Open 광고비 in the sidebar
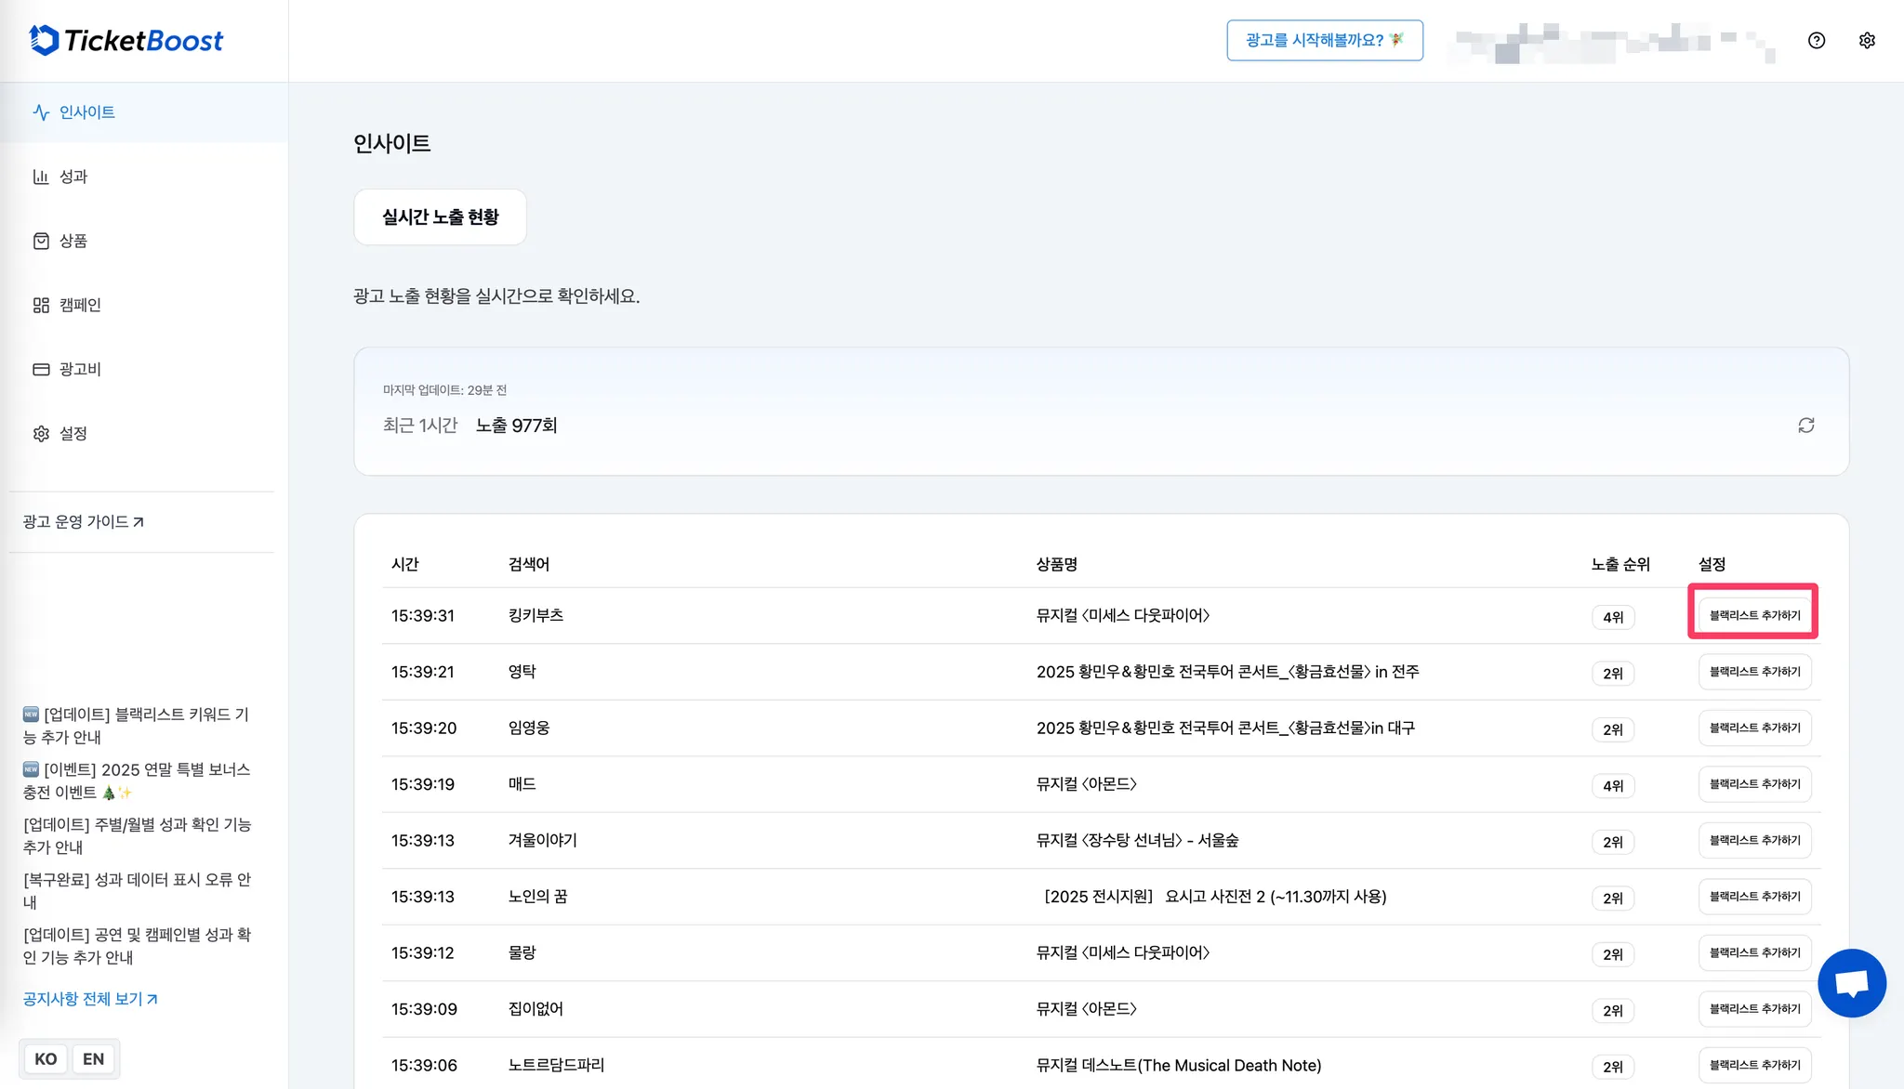The width and height of the screenshot is (1904, 1089). tap(80, 369)
